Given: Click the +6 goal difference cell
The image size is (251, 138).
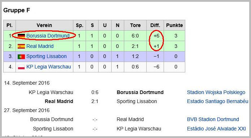Looking at the screenshot, I should [x=156, y=36].
